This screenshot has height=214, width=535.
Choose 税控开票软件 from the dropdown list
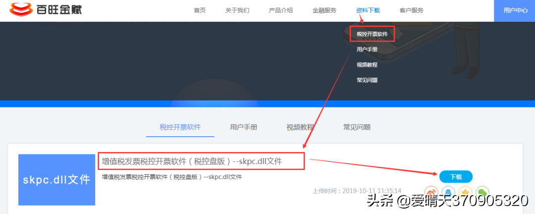[372, 34]
